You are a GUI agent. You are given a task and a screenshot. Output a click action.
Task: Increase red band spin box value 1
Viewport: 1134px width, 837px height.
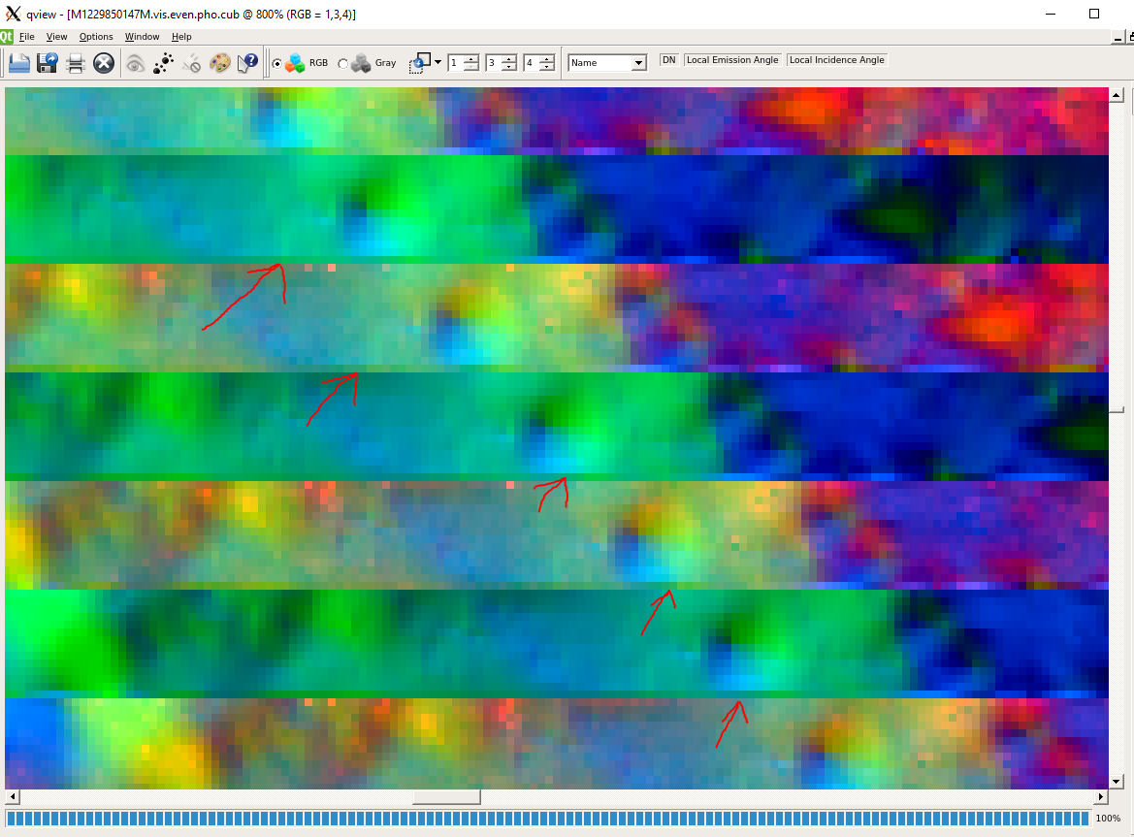[470, 59]
